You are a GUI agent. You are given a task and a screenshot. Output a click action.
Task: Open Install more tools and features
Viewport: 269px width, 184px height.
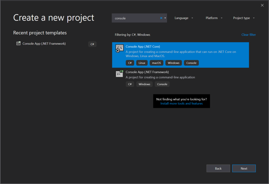click(x=181, y=103)
